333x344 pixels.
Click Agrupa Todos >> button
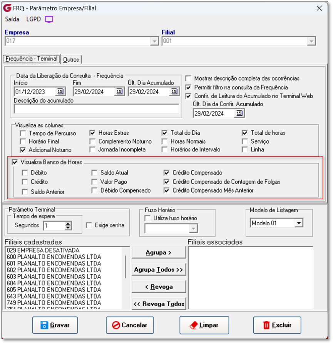tap(159, 269)
